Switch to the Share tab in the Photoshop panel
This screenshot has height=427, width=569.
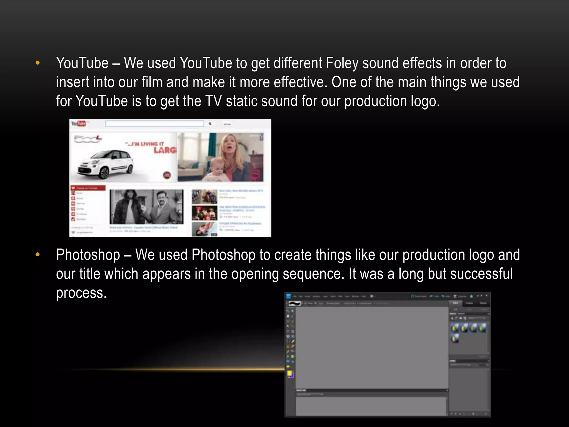(x=483, y=303)
